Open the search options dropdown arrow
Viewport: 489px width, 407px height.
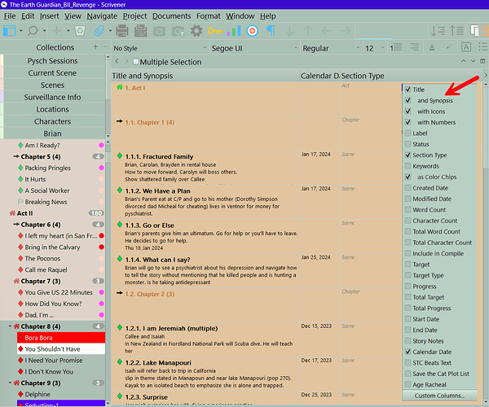coord(44,30)
